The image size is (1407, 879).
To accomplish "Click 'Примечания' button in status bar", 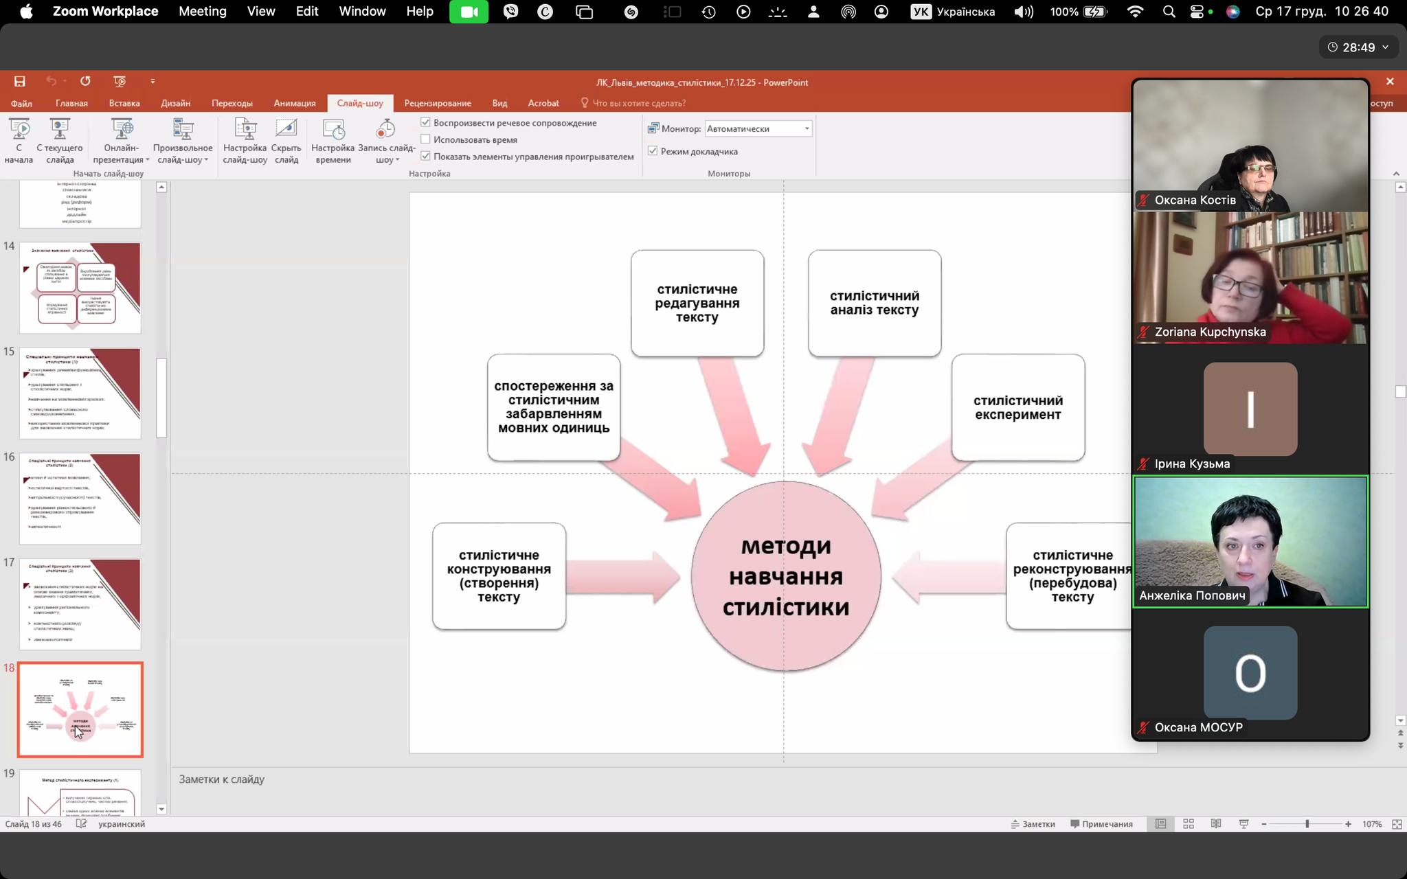I will pyautogui.click(x=1101, y=824).
